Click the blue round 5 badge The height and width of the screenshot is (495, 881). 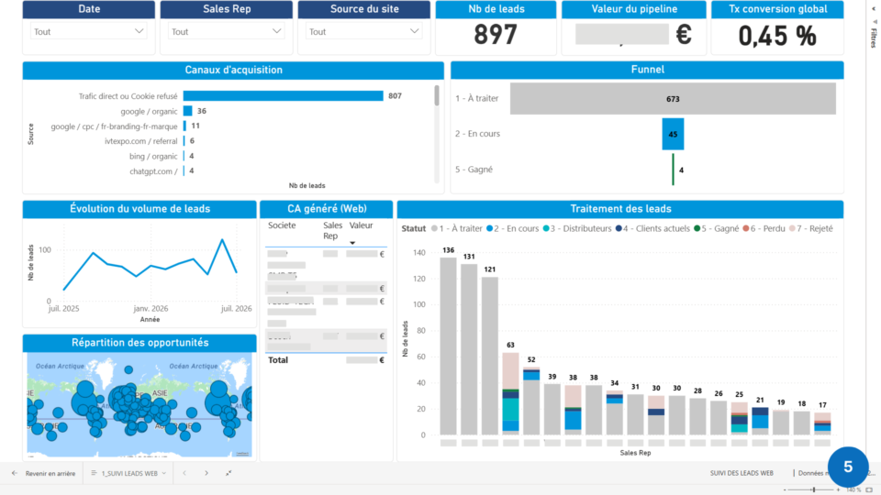pos(848,467)
